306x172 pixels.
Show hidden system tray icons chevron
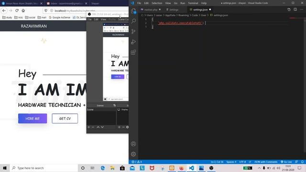[x=259, y=168]
